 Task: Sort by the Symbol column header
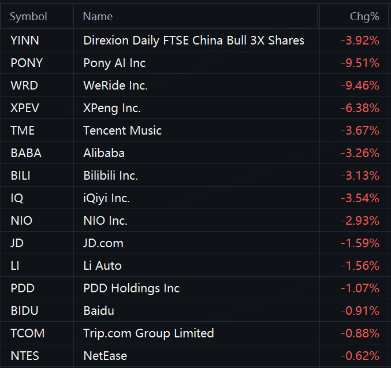29,16
